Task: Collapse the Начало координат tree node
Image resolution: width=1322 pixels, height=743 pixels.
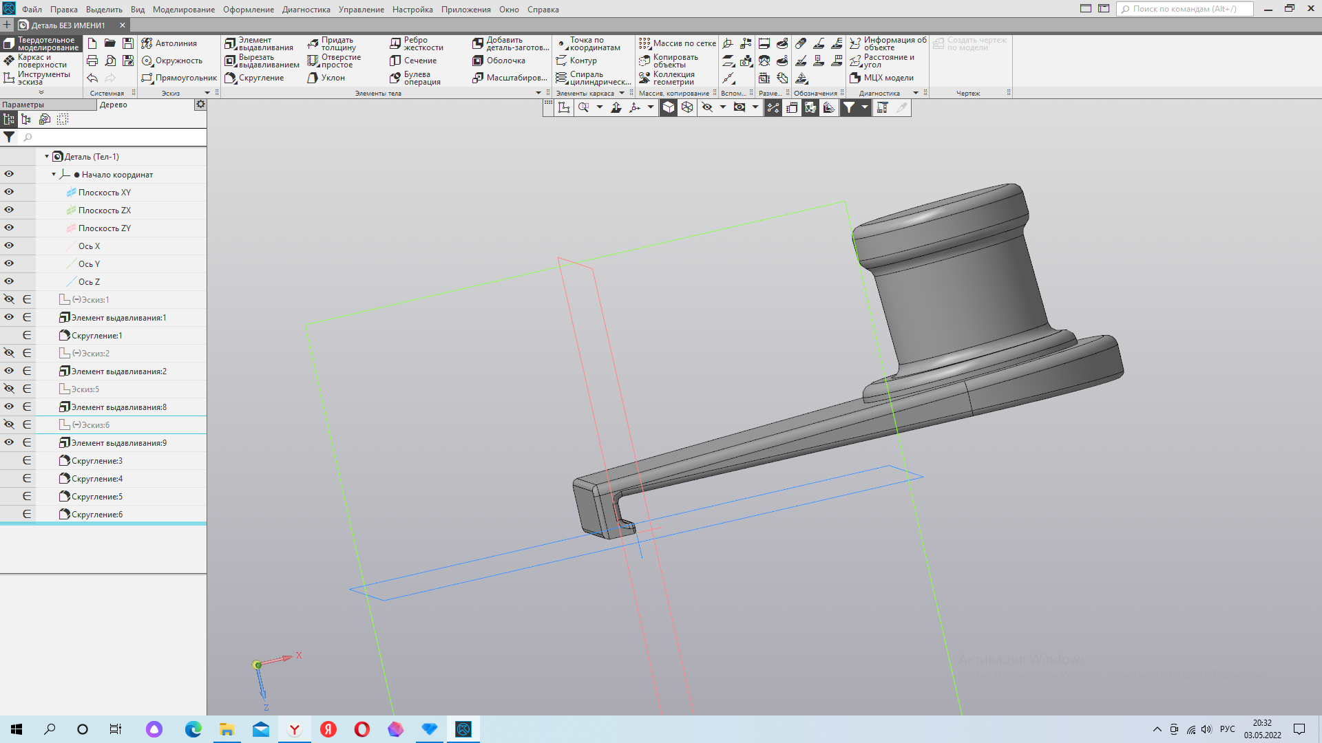Action: (x=54, y=175)
